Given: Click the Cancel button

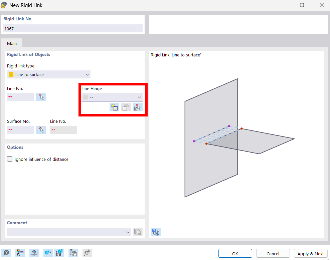Looking at the screenshot, I should [x=273, y=254].
